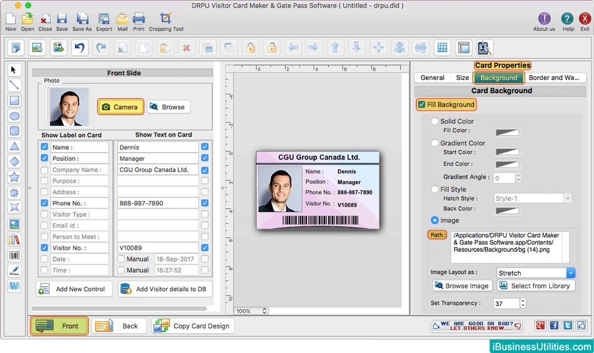Switch to the Size tab
Image resolution: width=594 pixels, height=353 pixels.
tap(462, 78)
